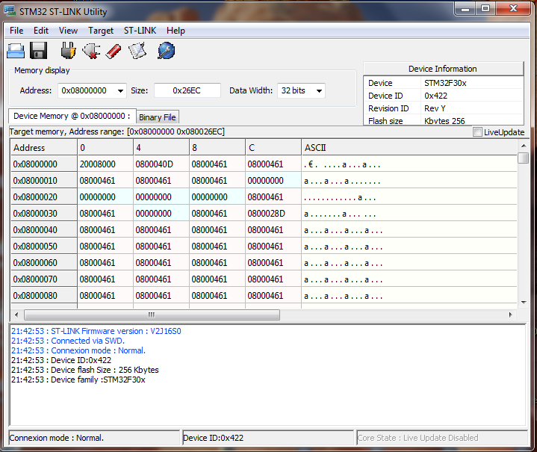Image resolution: width=537 pixels, height=452 pixels.
Task: Click row address 0x08000040
Action: [x=44, y=230]
